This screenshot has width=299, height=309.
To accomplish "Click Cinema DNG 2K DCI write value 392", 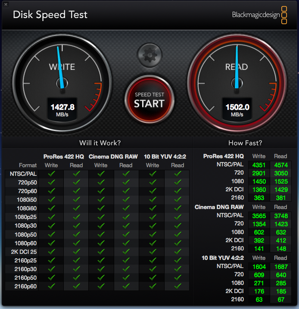I will pos(259,240).
